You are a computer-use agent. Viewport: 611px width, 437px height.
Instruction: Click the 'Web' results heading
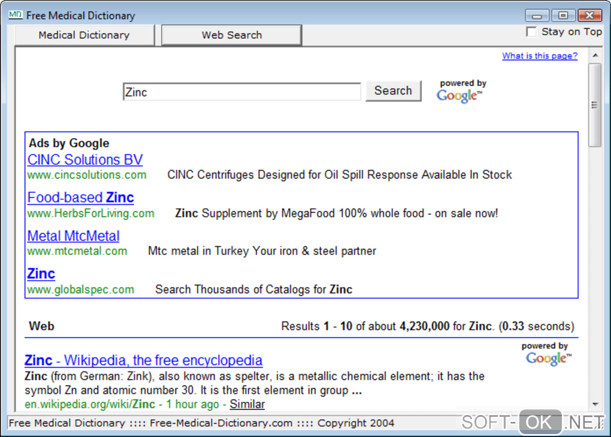click(42, 326)
